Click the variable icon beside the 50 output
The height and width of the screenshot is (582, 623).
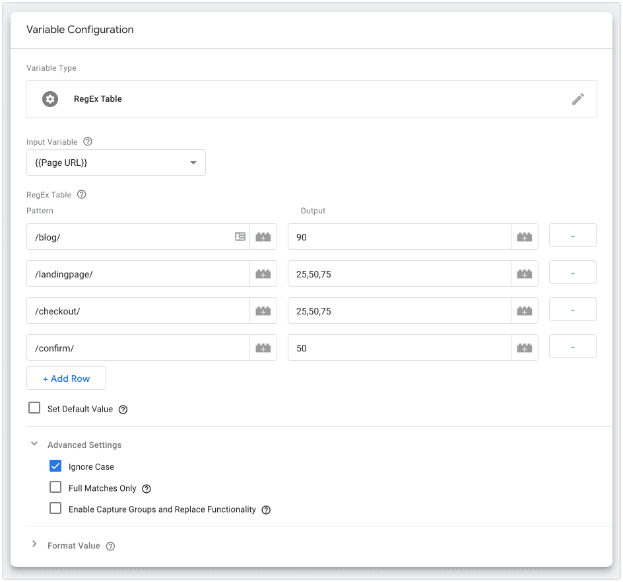(x=523, y=347)
